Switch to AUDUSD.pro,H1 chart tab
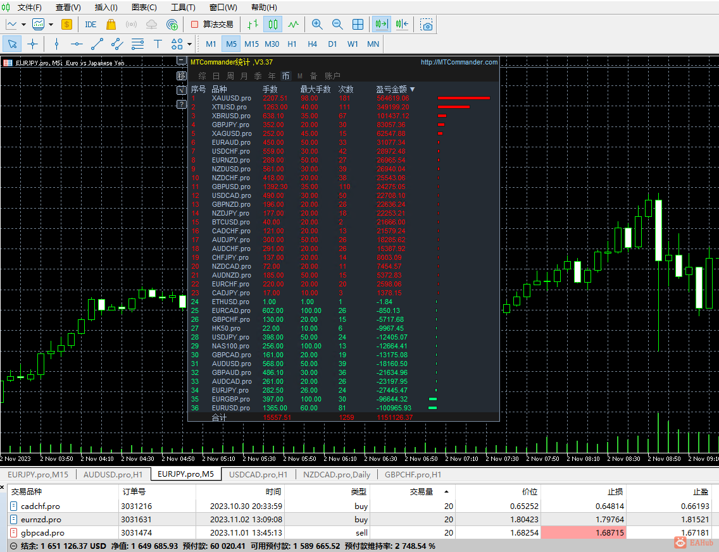 (113, 475)
